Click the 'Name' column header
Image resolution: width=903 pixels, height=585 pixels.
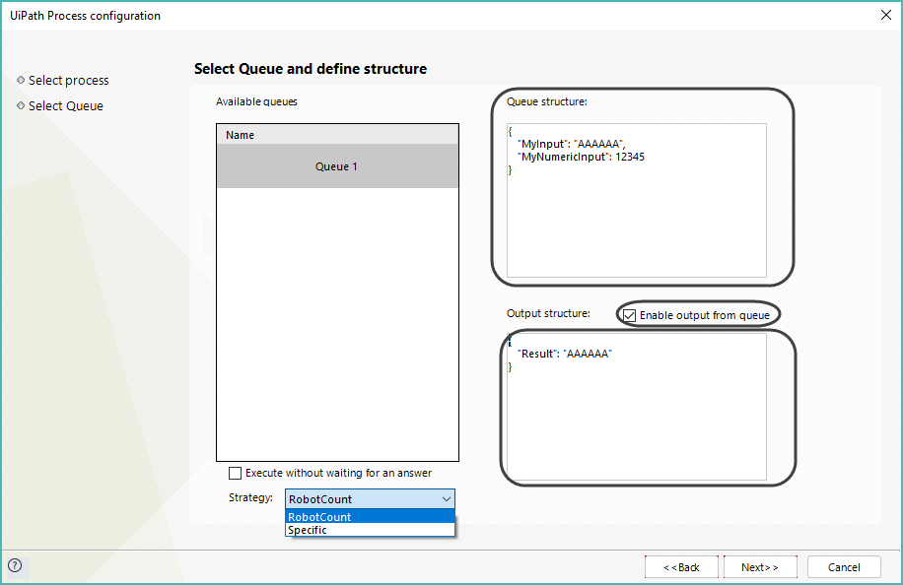coord(337,135)
